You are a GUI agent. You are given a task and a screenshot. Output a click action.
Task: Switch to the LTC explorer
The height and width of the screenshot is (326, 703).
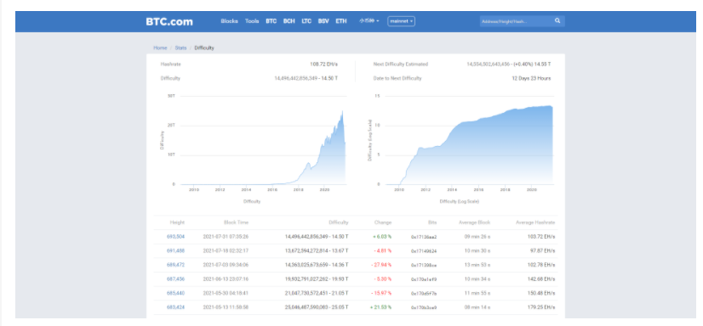(x=306, y=21)
